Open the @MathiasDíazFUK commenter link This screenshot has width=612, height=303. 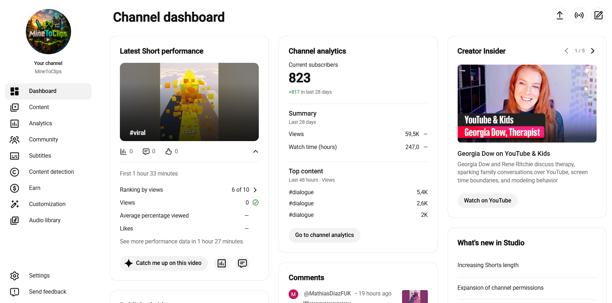click(x=327, y=294)
